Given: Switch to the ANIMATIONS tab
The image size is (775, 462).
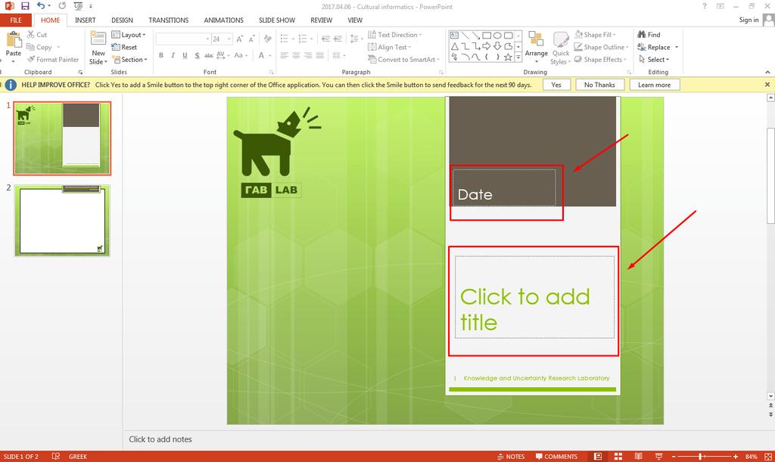Looking at the screenshot, I should pos(223,20).
